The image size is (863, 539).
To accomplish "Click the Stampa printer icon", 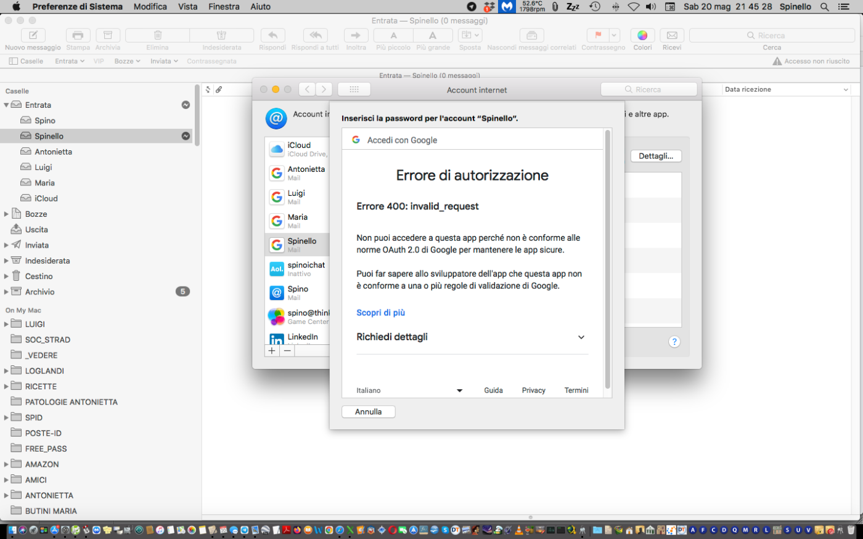I will 78,35.
